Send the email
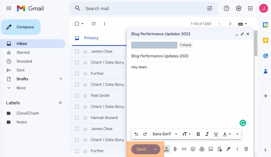This screenshot has width=271, height=157. pos(141,149)
